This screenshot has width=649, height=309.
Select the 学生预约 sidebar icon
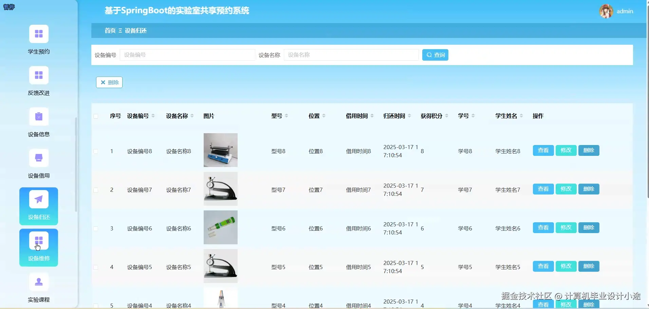point(38,34)
